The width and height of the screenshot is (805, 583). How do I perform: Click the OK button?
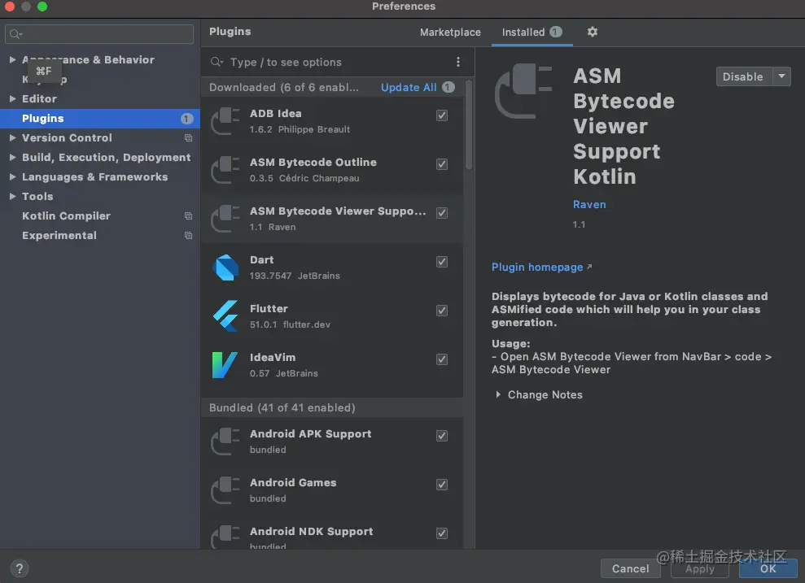click(x=768, y=568)
